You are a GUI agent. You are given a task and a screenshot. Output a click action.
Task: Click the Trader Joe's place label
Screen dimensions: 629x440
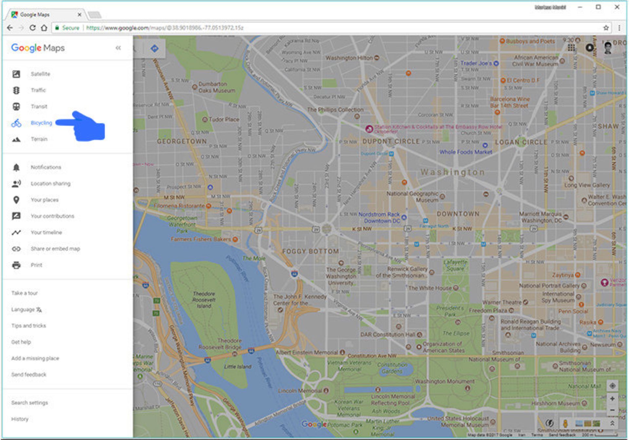click(x=476, y=63)
